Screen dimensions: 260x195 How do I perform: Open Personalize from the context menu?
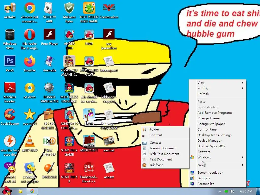pos(217,184)
